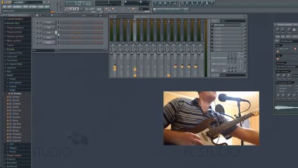Click the DL Clubbed file icon
298x168 pixels.
tap(8, 104)
